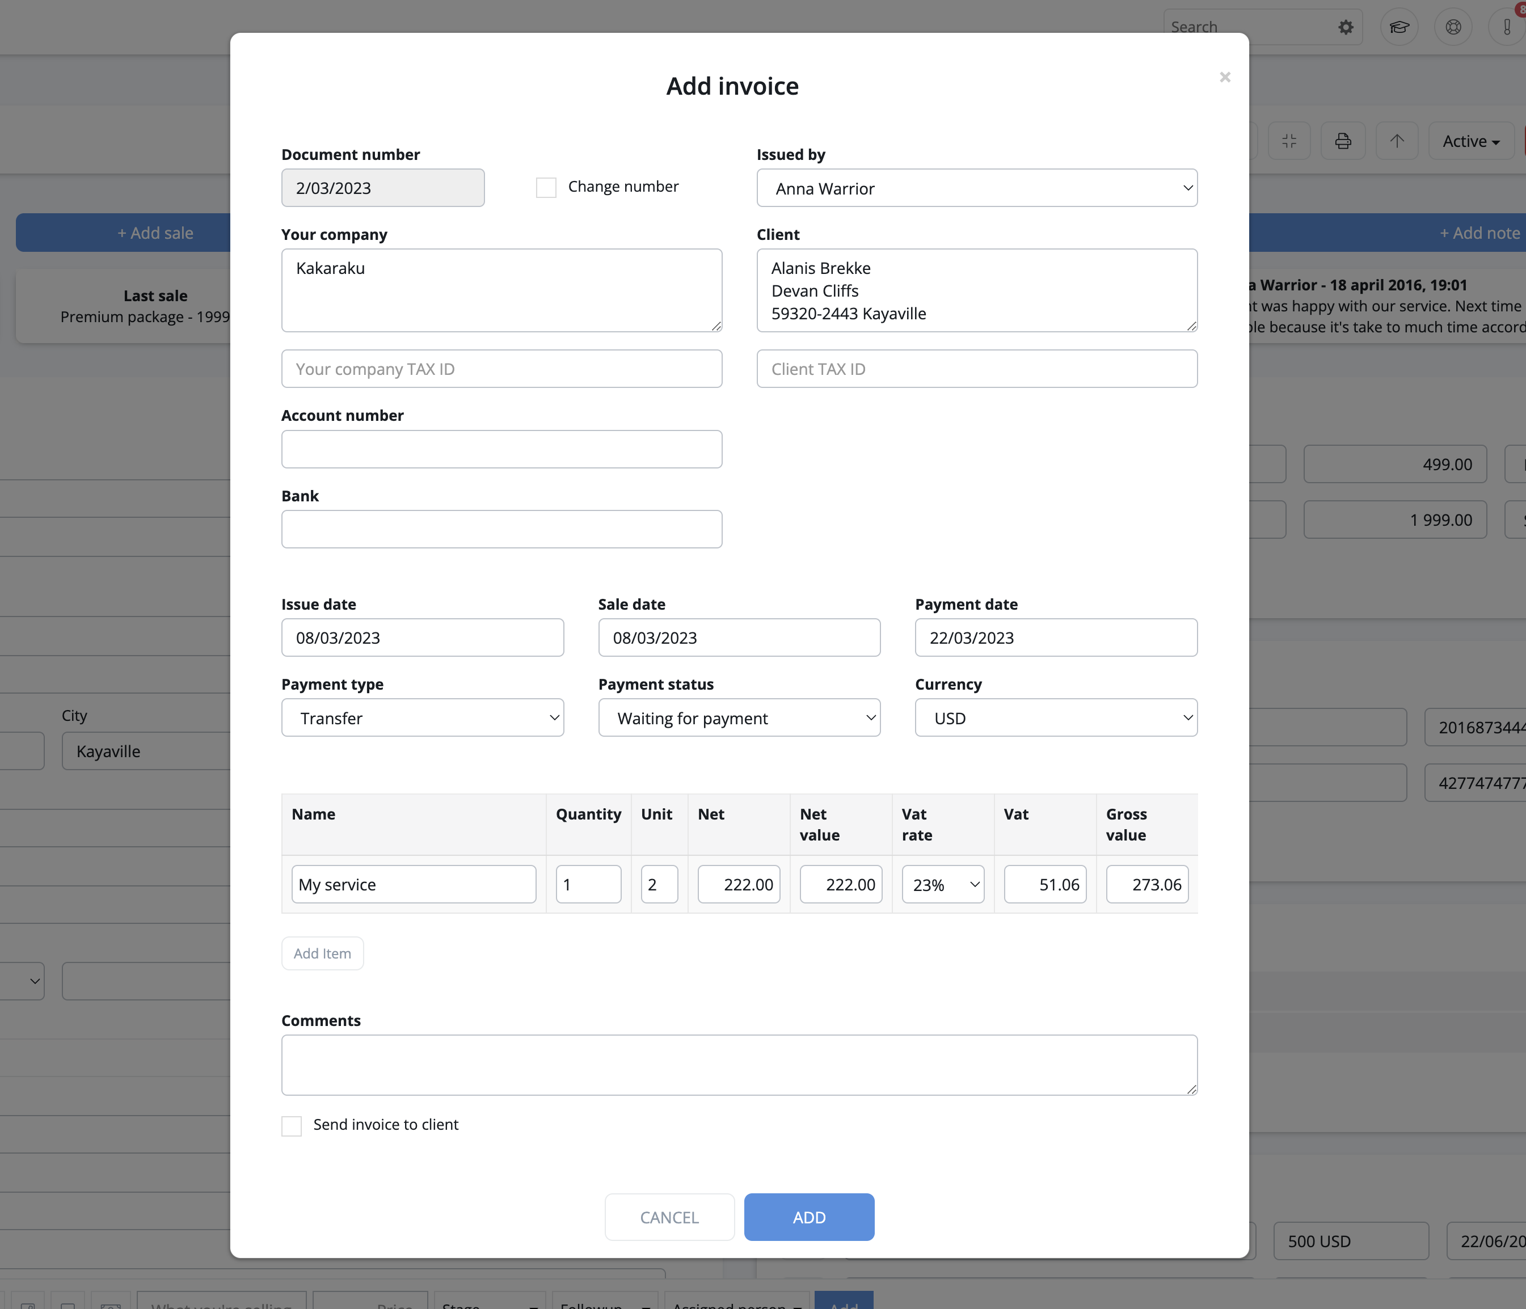Click the collapse arrows icon
1526x1309 pixels.
pos(1289,141)
